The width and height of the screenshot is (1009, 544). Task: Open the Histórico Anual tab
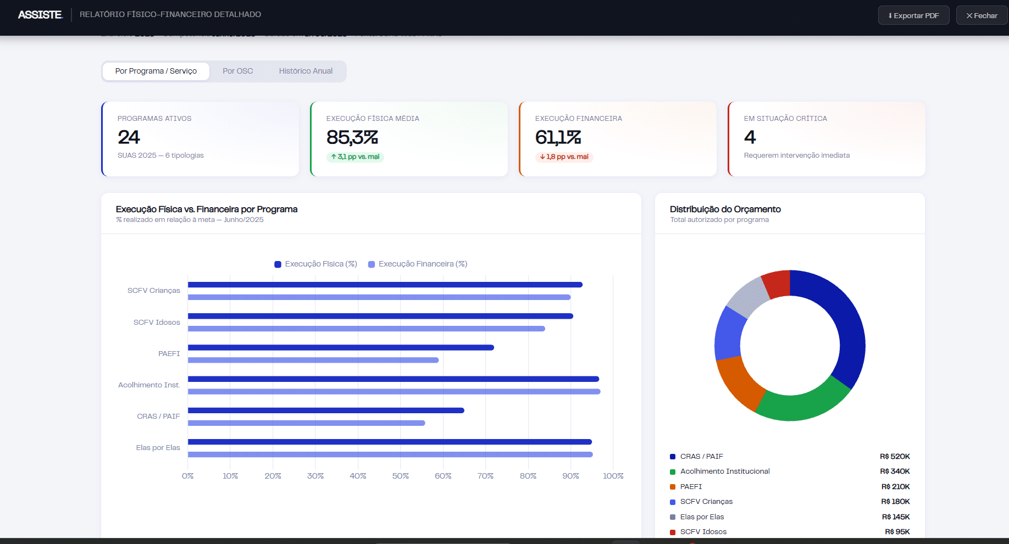point(306,71)
